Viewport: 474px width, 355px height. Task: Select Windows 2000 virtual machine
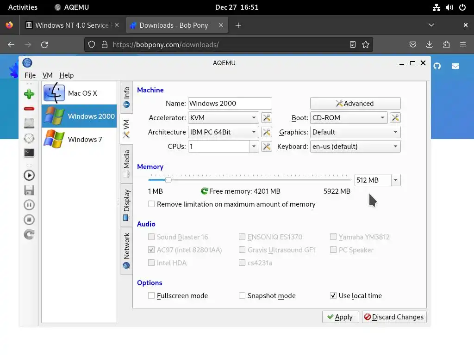tap(79, 116)
